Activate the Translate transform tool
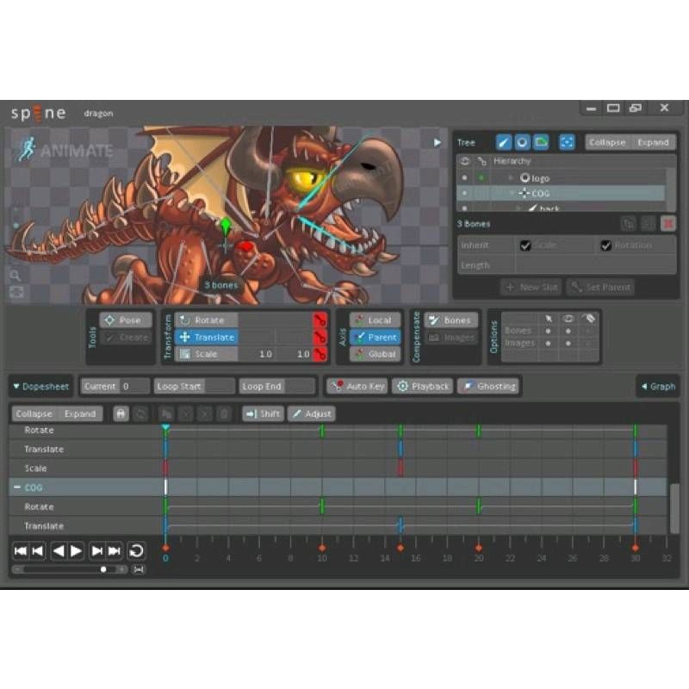The image size is (689, 689). coord(206,338)
